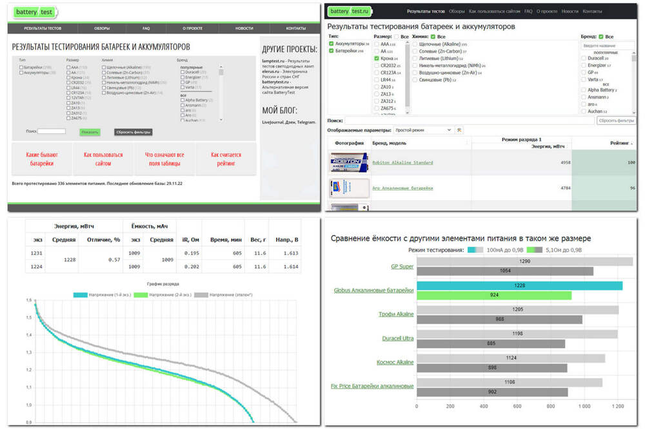This screenshot has width=645, height=429.
Task: Expand the Простой режим display-mode dropdown
Action: [x=423, y=130]
